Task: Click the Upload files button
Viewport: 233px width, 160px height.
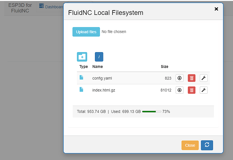Action: click(x=86, y=32)
